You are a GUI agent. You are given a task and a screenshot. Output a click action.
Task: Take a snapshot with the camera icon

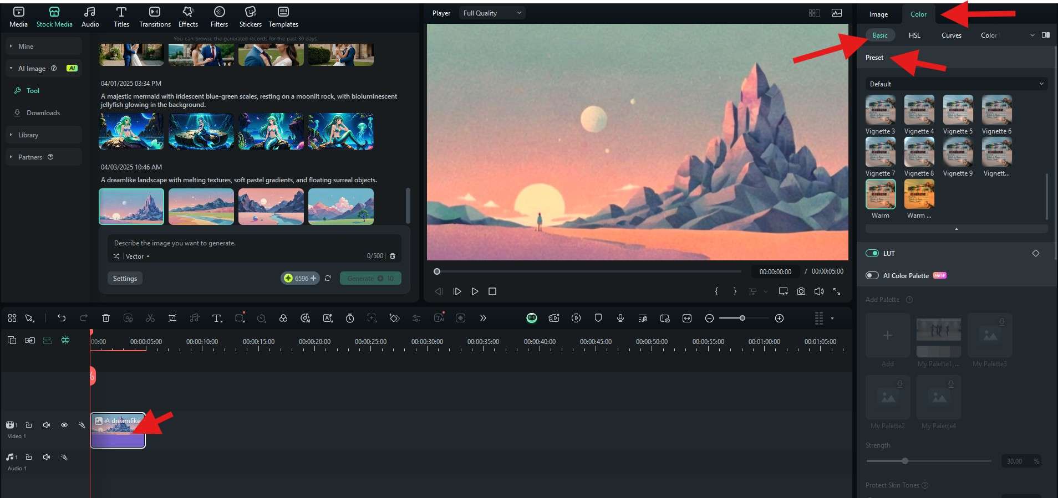[x=801, y=291]
